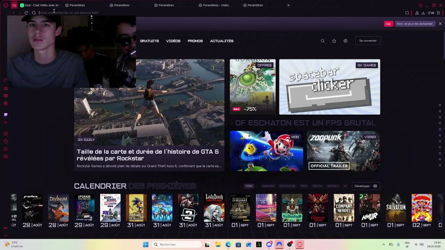Open Windows Start menu
Image resolution: width=445 pixels, height=250 pixels.
tap(146, 244)
